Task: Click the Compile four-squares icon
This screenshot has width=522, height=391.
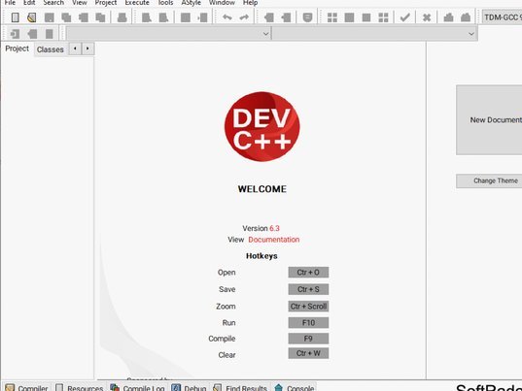Action: pyautogui.click(x=332, y=17)
